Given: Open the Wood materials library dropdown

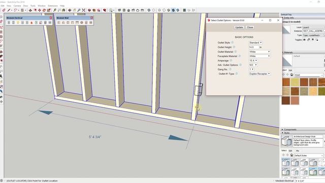Looking at the screenshot, I should point(309,75).
